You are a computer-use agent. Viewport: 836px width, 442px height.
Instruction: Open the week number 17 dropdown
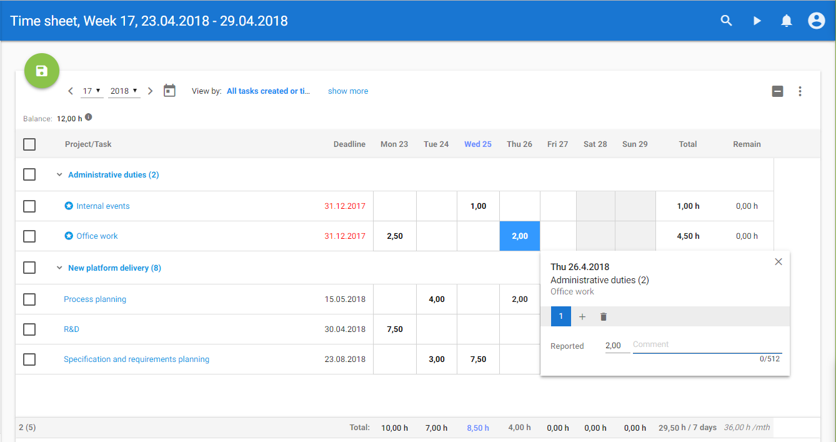coord(92,91)
